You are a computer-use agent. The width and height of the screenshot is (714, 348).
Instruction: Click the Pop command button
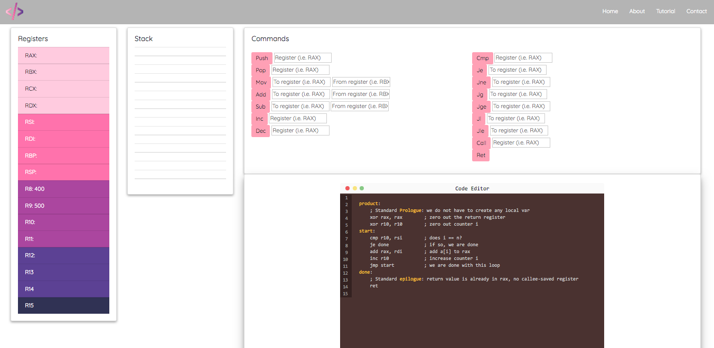(x=261, y=70)
